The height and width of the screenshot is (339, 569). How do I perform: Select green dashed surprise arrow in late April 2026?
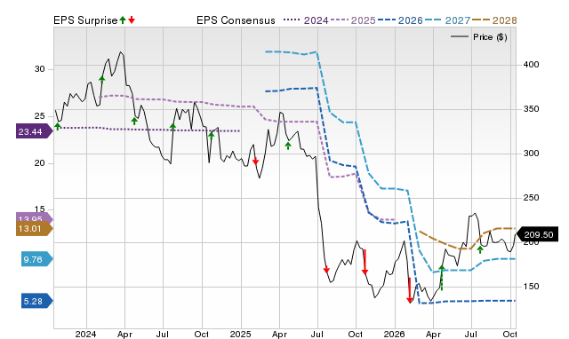click(442, 278)
